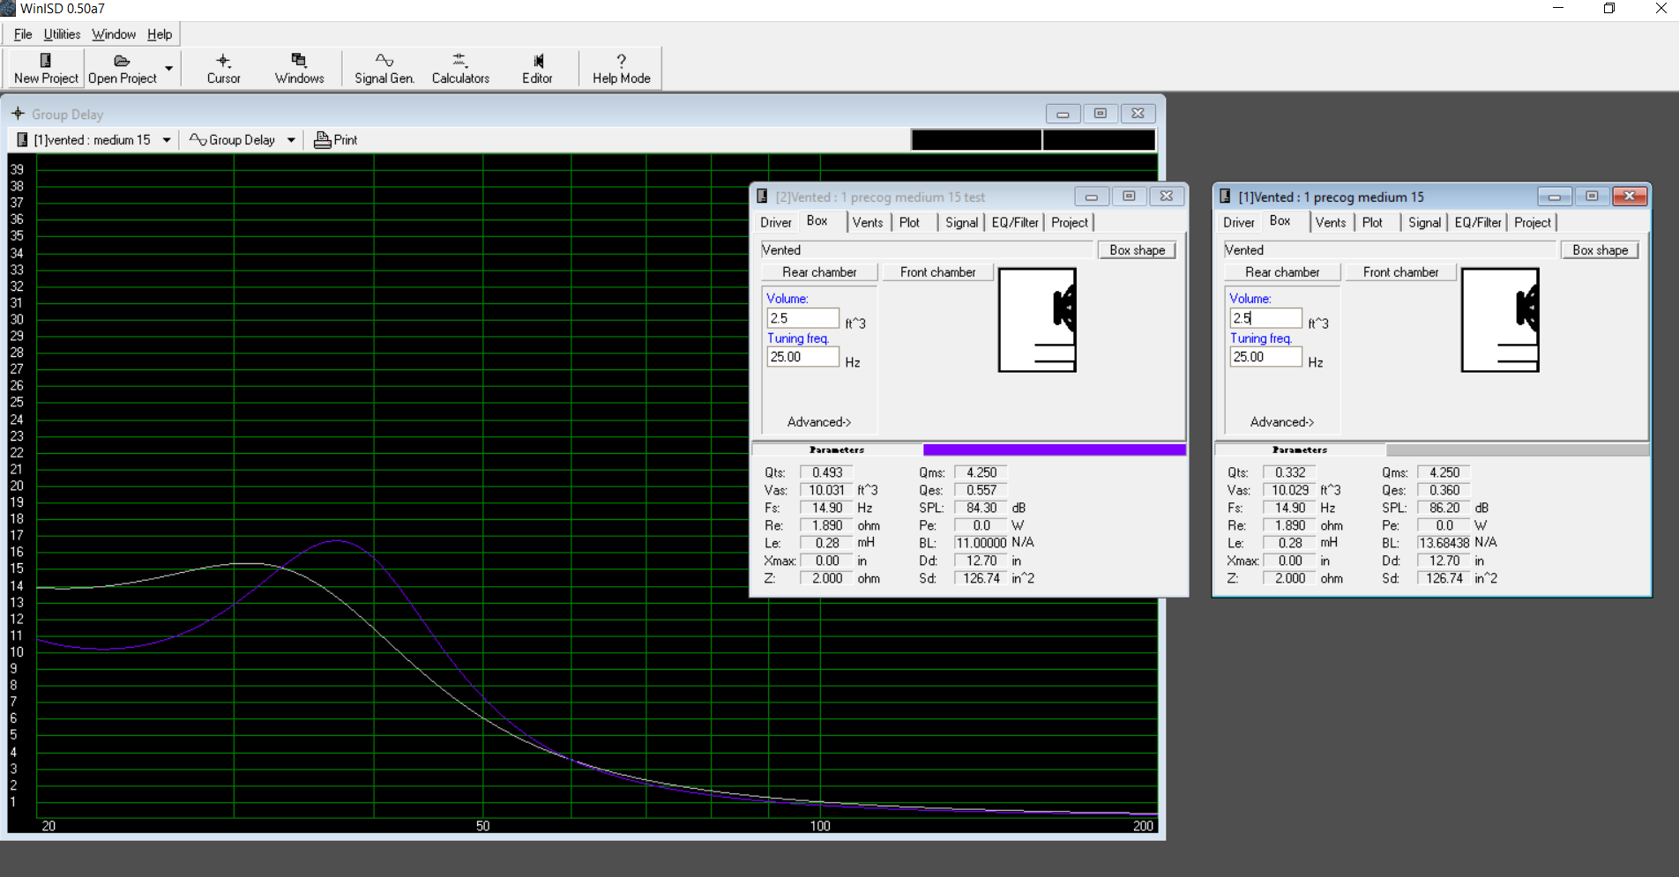Viewport: 1679px width, 877px height.
Task: Click Box shape button in project 2 window
Action: pos(1137,250)
